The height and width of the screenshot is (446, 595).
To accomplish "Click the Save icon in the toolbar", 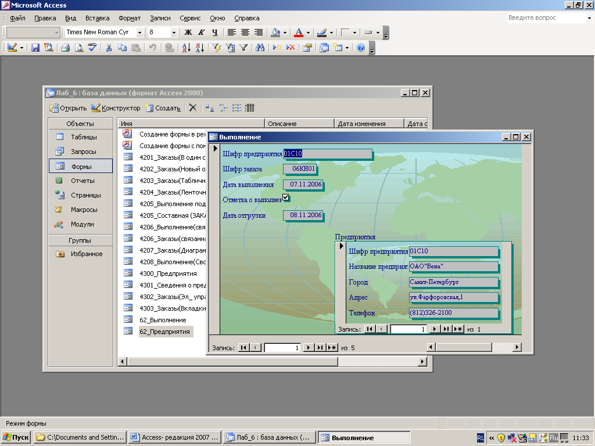I will tap(35, 48).
